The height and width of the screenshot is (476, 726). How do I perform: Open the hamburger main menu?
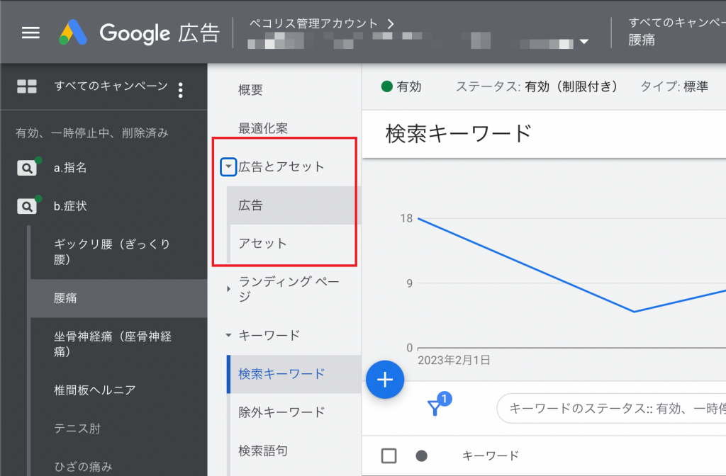pos(30,33)
